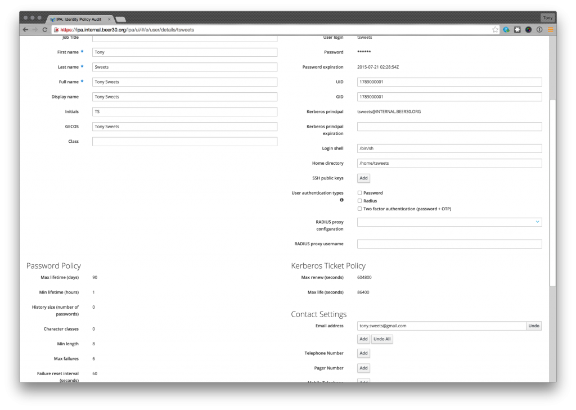Click the browser back navigation arrow
The image size is (576, 410).
(25, 29)
